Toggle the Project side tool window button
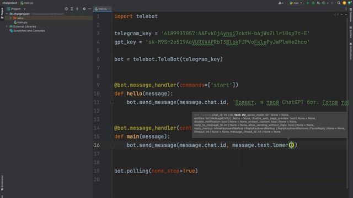The image size is (353, 198). [2, 13]
